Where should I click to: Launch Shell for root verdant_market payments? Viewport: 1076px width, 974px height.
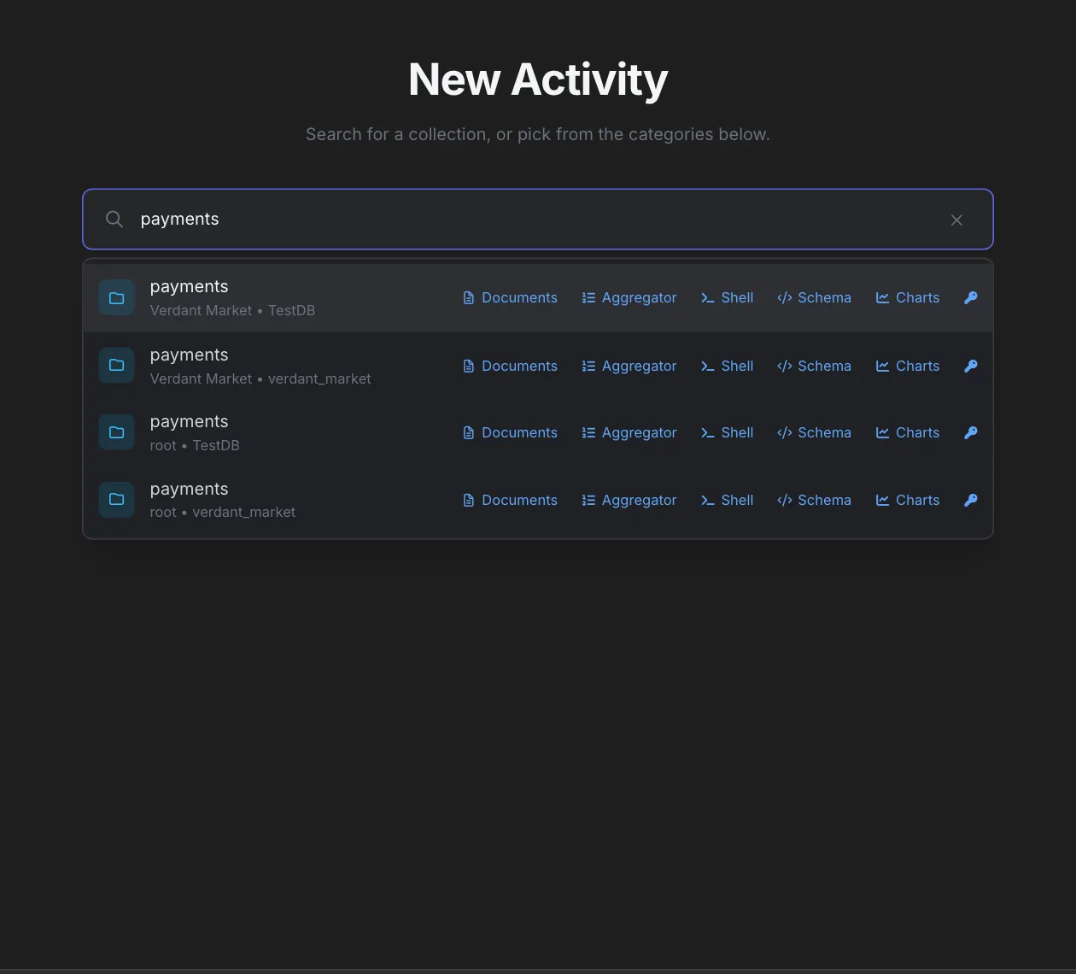727,500
